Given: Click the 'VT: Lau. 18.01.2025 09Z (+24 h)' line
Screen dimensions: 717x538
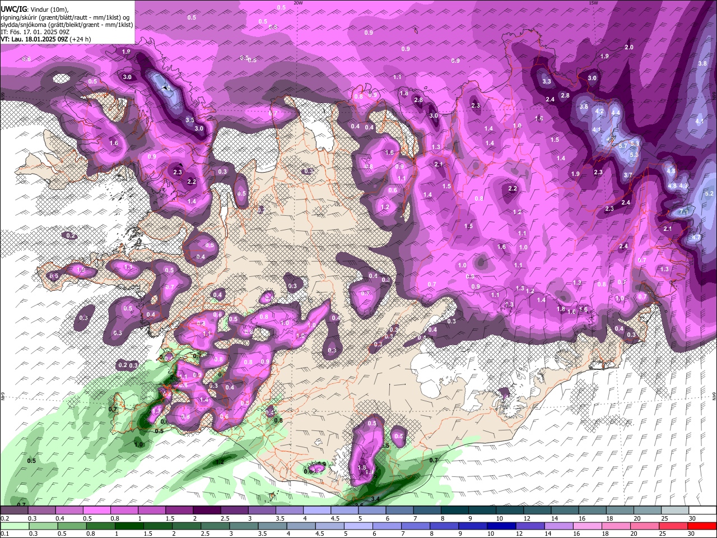Looking at the screenshot, I should (x=46, y=39).
